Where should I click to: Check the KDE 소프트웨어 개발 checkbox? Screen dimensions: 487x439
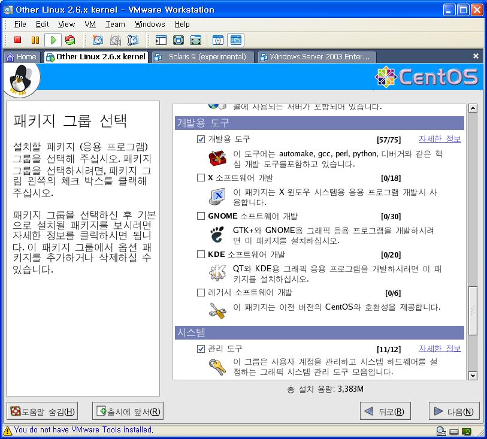pyautogui.click(x=201, y=255)
